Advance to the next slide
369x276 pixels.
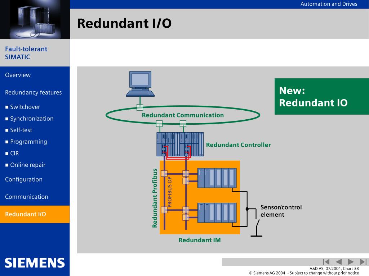[351, 262]
